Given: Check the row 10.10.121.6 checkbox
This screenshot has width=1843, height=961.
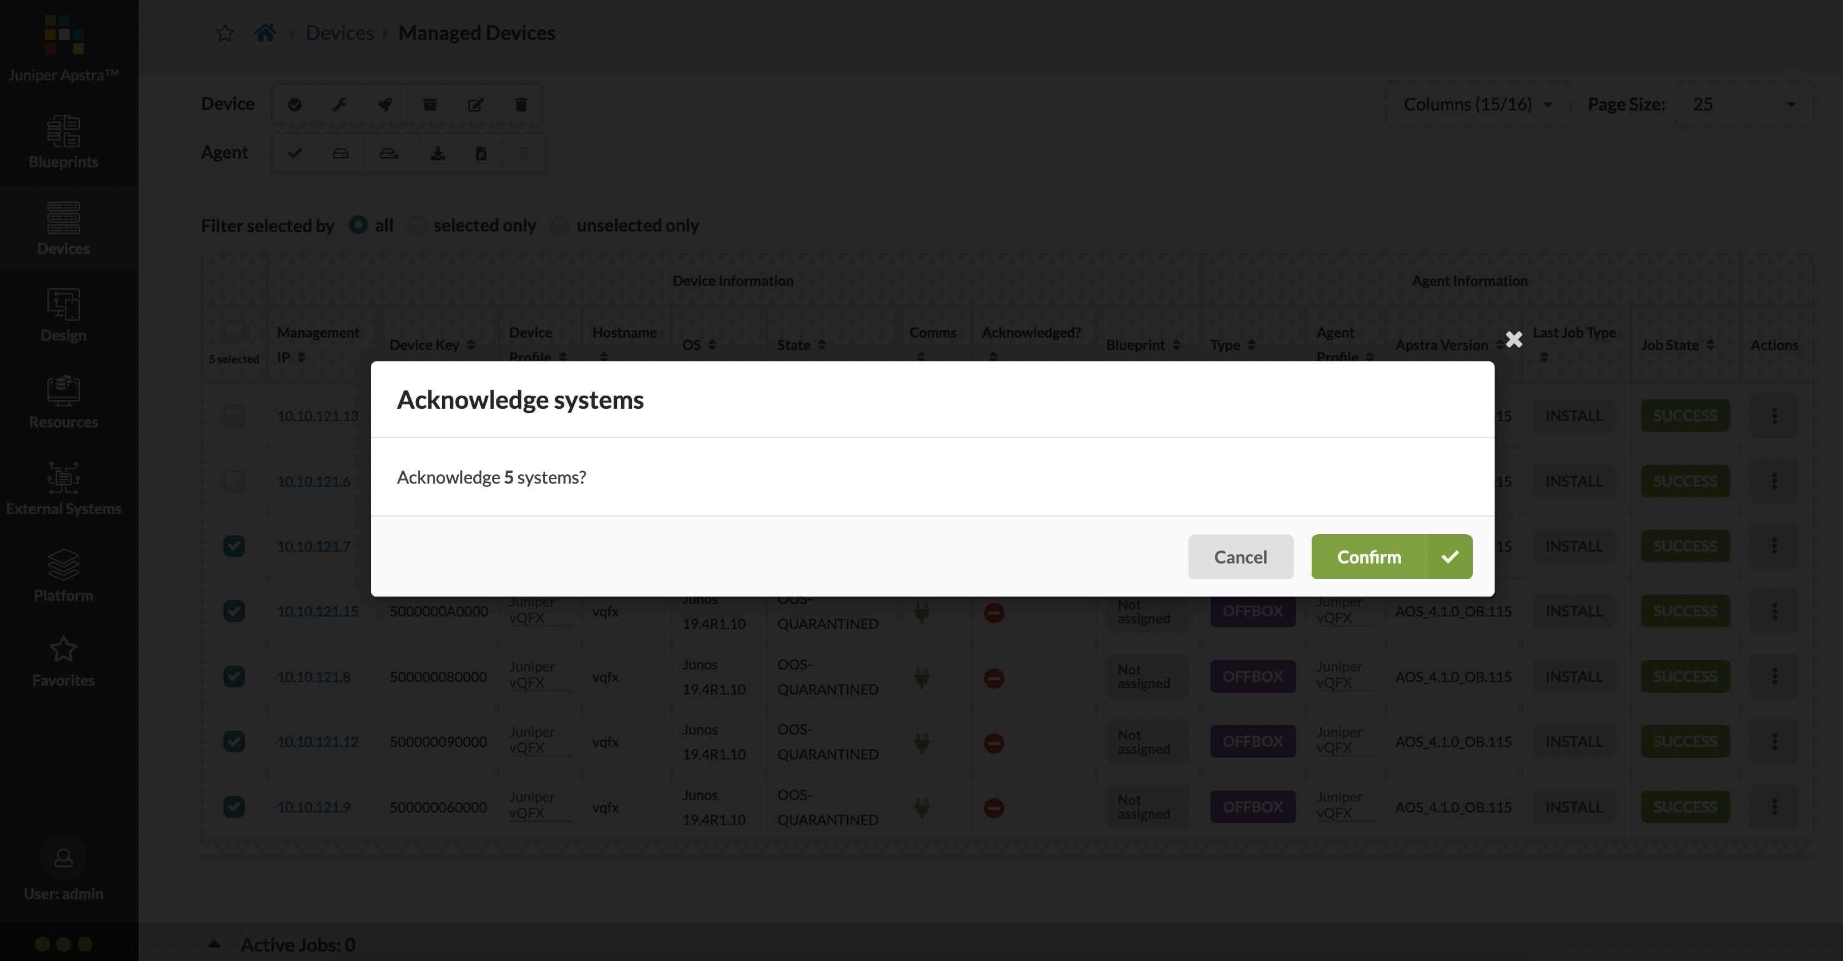Looking at the screenshot, I should pyautogui.click(x=234, y=481).
